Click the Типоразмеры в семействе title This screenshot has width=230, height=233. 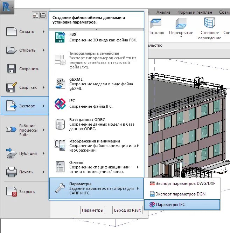pyautogui.click(x=94, y=53)
